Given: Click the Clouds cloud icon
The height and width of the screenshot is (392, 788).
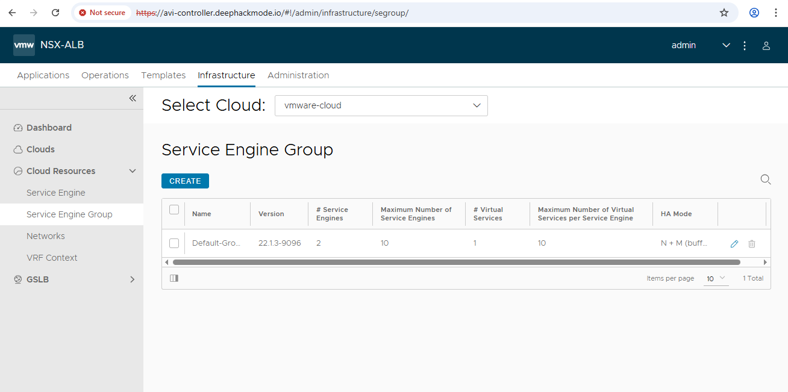Looking at the screenshot, I should 18,149.
